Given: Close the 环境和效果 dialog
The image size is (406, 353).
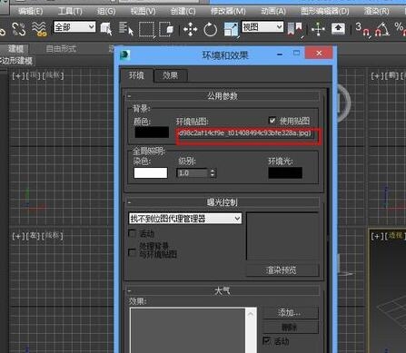Looking at the screenshot, I should click(x=319, y=54).
